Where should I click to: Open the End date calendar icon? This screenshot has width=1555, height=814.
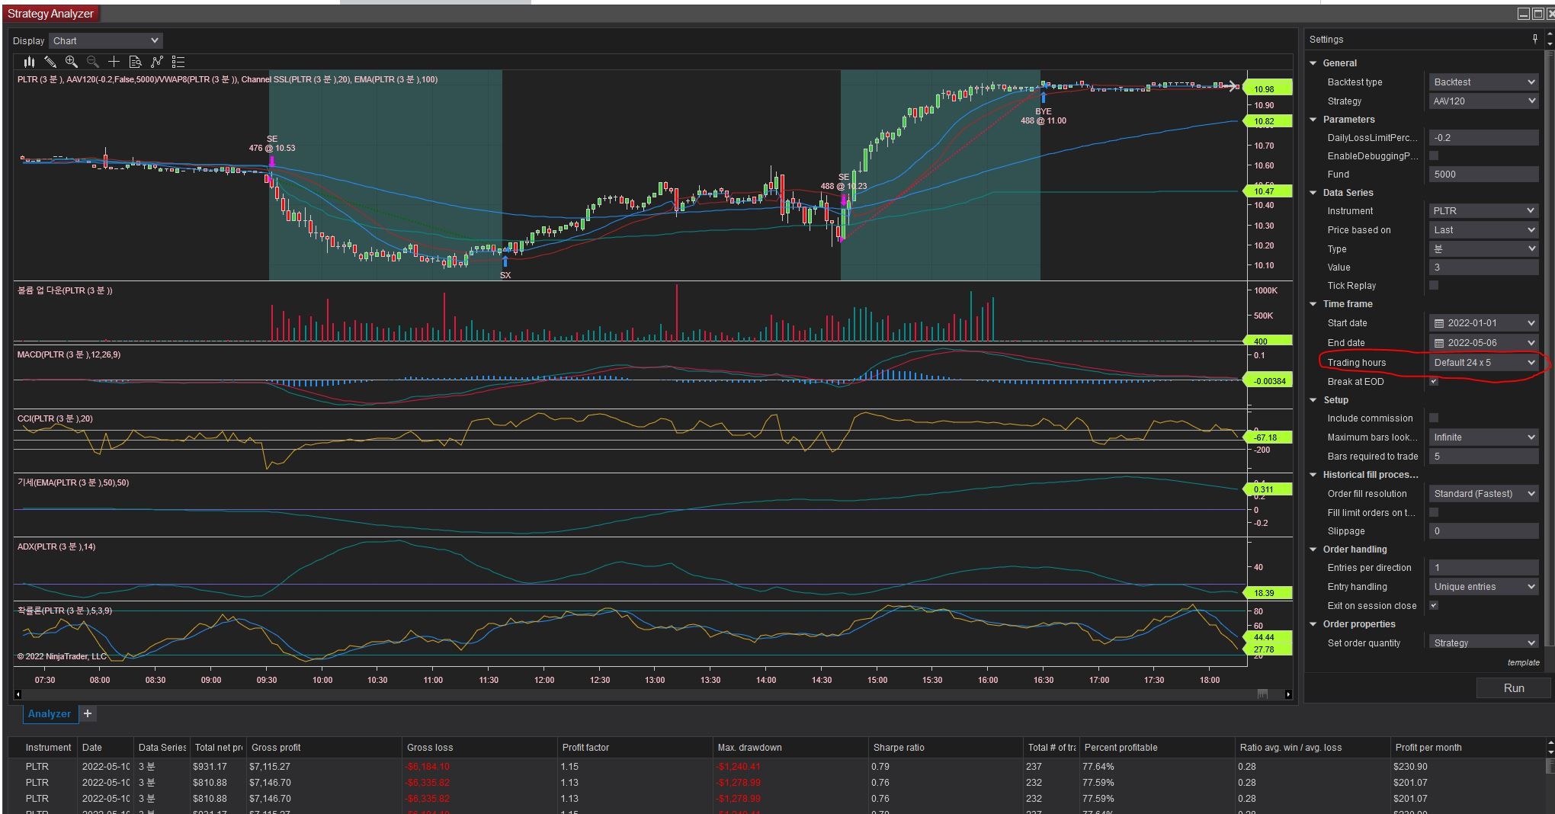click(1439, 343)
